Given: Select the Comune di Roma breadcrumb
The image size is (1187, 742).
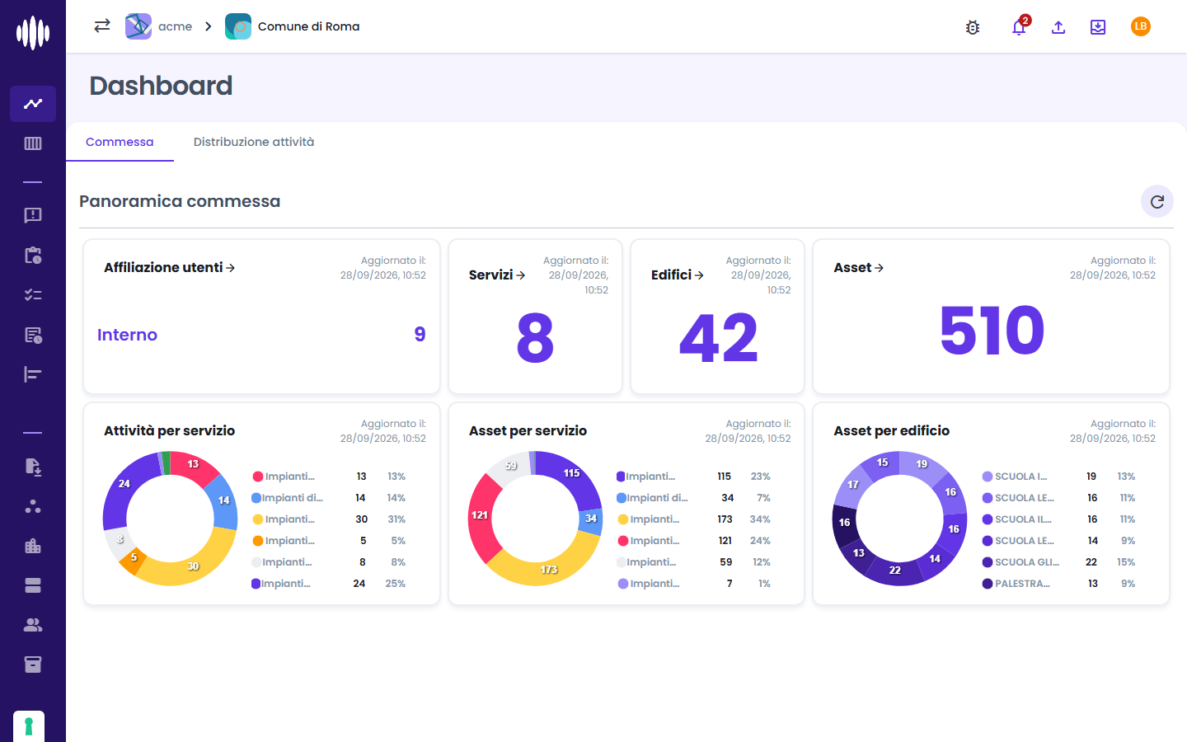Looking at the screenshot, I should (x=293, y=26).
